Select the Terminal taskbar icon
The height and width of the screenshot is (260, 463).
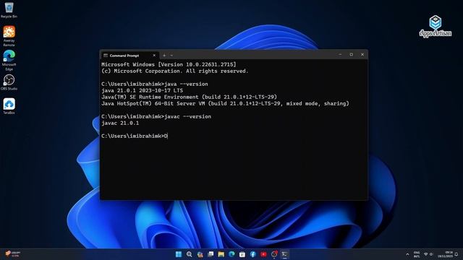click(284, 254)
